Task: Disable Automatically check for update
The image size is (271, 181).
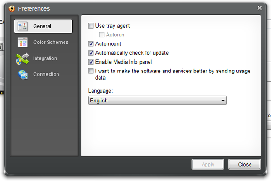Action: click(x=91, y=53)
